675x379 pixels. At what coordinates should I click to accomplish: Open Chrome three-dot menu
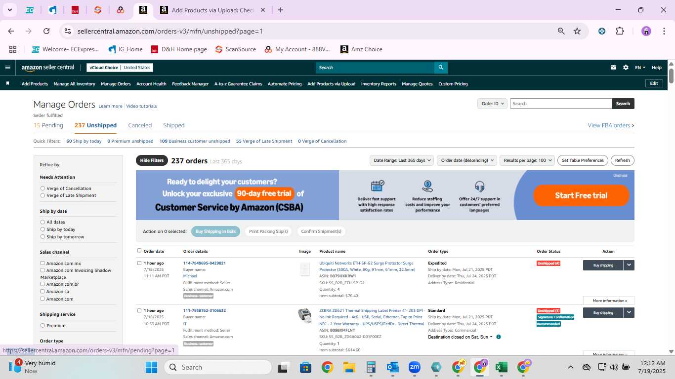coord(663,31)
